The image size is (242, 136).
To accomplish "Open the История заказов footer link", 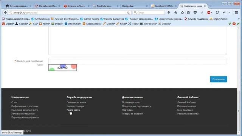I will click(x=186, y=106).
